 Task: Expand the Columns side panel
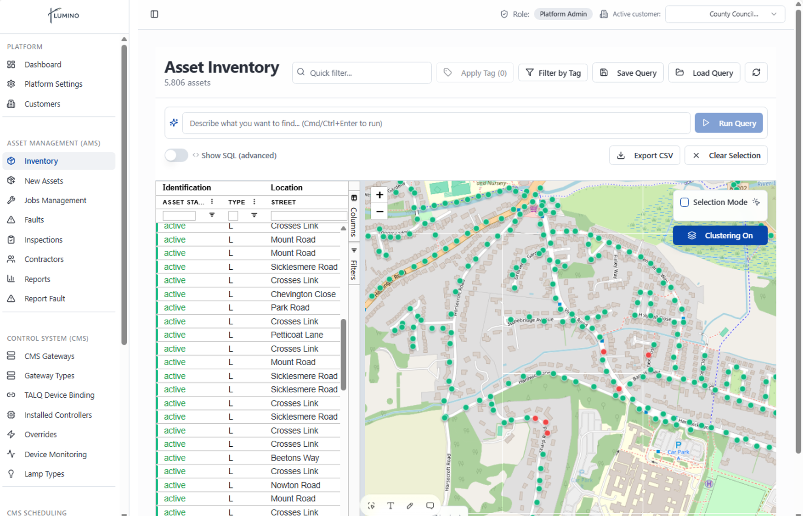[x=354, y=216]
